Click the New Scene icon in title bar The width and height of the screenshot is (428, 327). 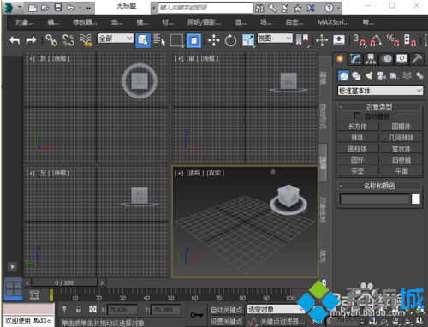coord(33,8)
